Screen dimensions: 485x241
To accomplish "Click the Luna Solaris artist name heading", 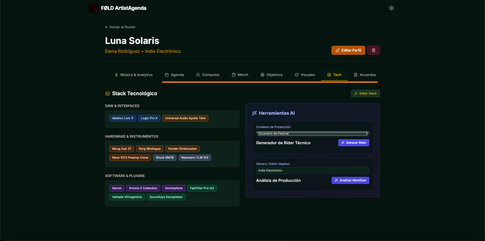I will point(132,41).
